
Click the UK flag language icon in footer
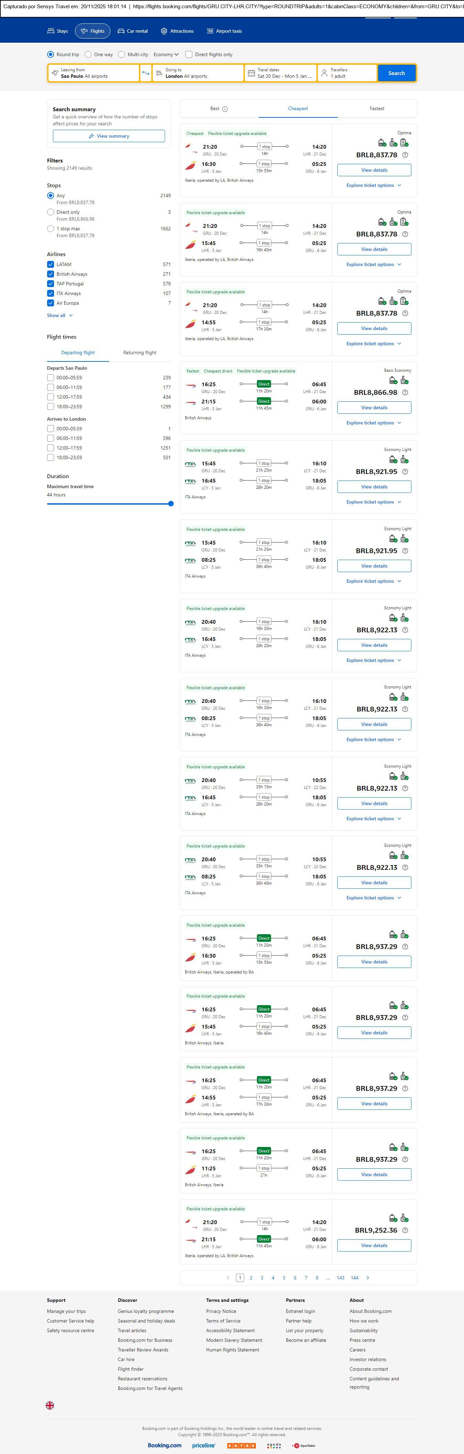click(50, 1405)
